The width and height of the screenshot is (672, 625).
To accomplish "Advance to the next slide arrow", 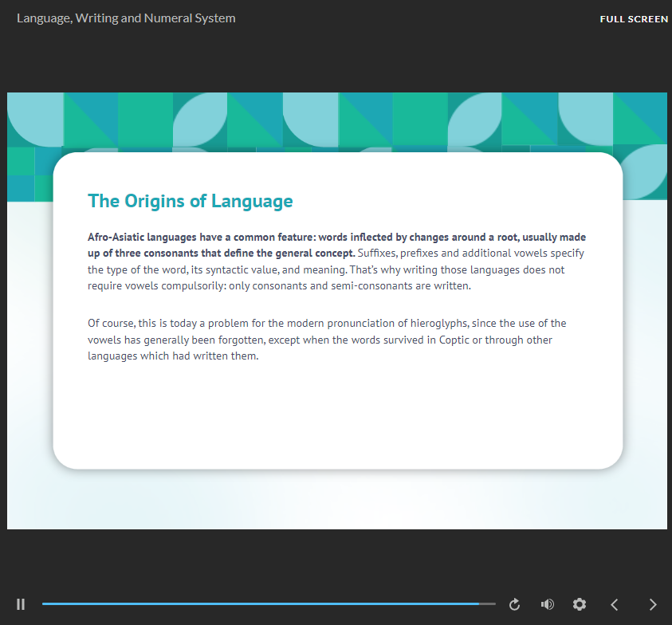I will [x=653, y=604].
